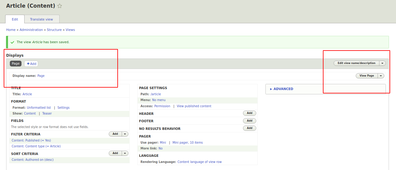Screen dimensions: 396x170
Task: Edit the /article path
Action: click(156, 94)
